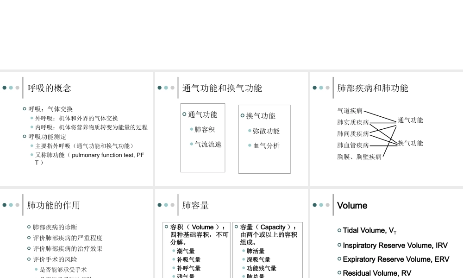Click the circle bullet before 通气功能 box label
The width and height of the screenshot is (463, 278).
click(184, 114)
